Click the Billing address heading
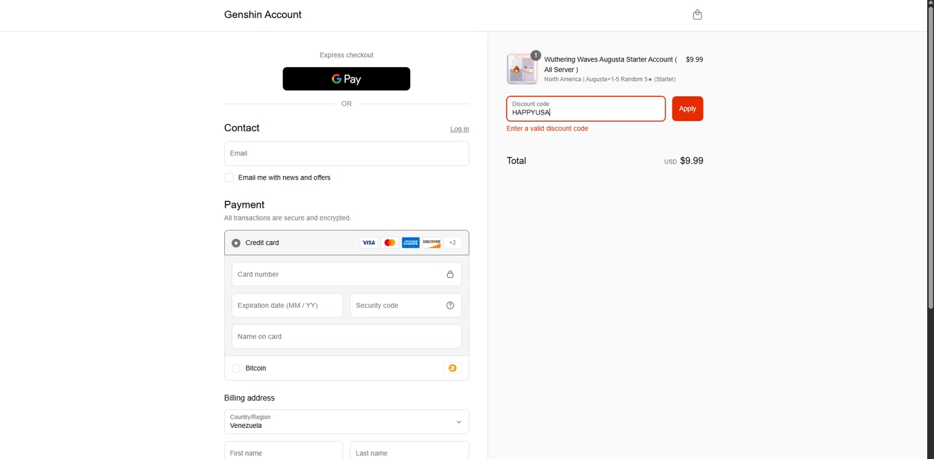This screenshot has width=934, height=459. point(249,398)
